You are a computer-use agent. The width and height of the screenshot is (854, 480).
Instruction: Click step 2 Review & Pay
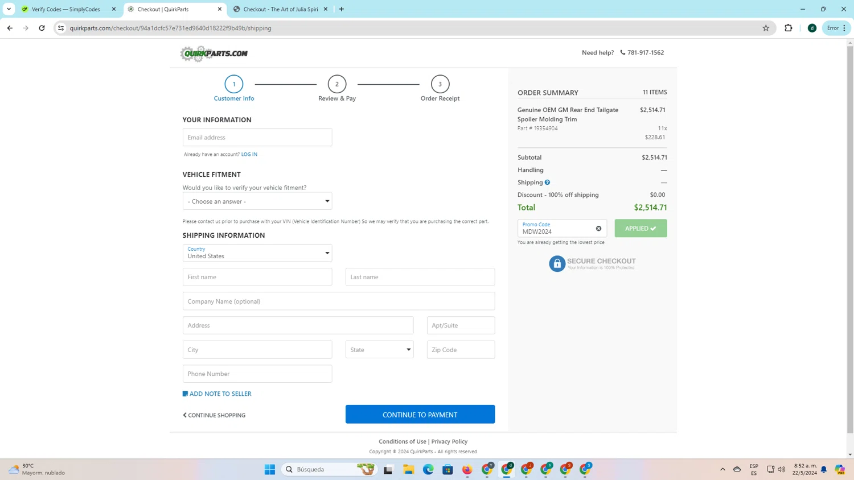point(337,89)
